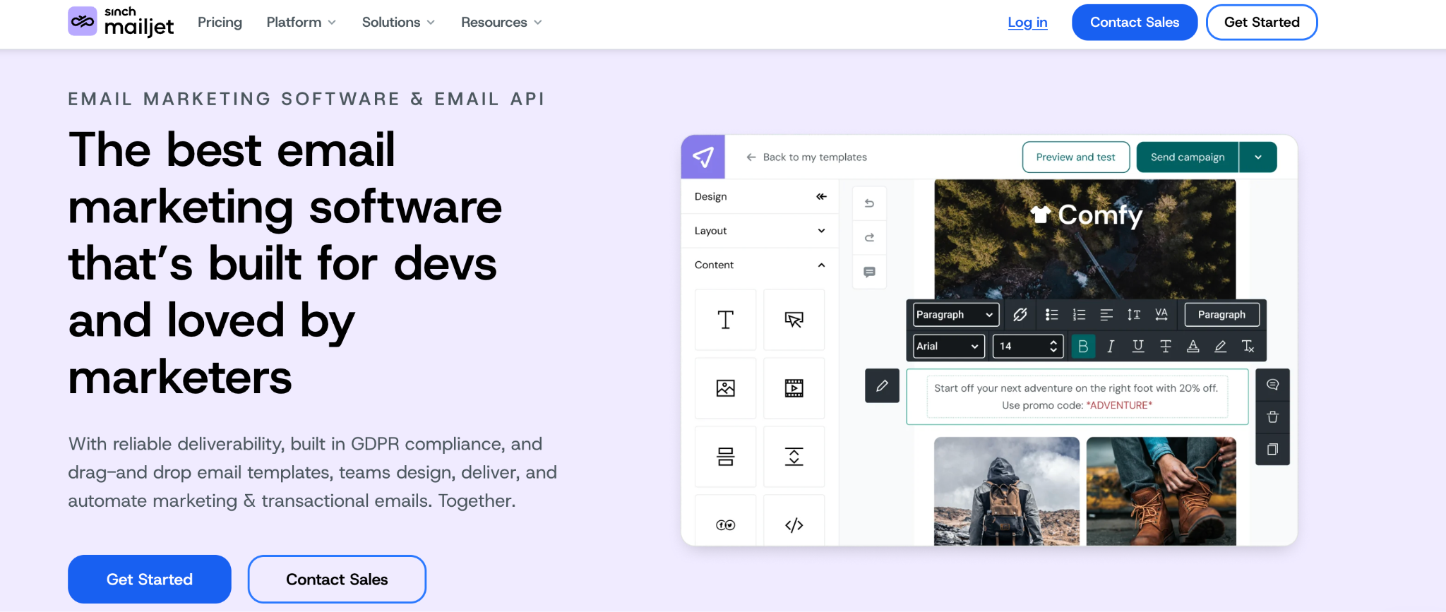Click the pencil edit button
The image size is (1446, 612).
click(883, 386)
